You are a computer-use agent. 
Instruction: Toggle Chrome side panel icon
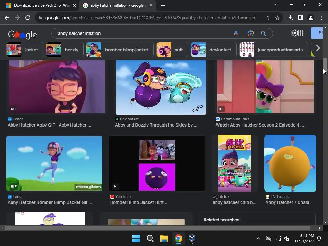[300, 18]
